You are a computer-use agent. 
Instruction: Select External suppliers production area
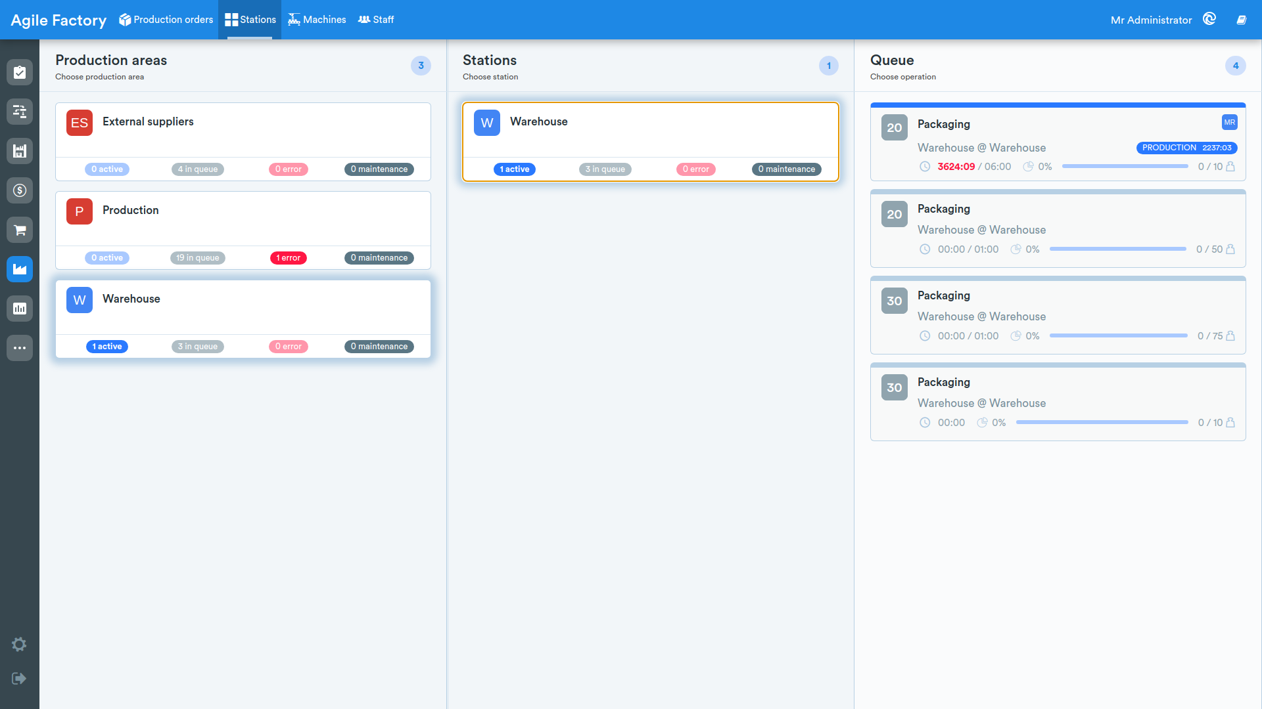(243, 142)
